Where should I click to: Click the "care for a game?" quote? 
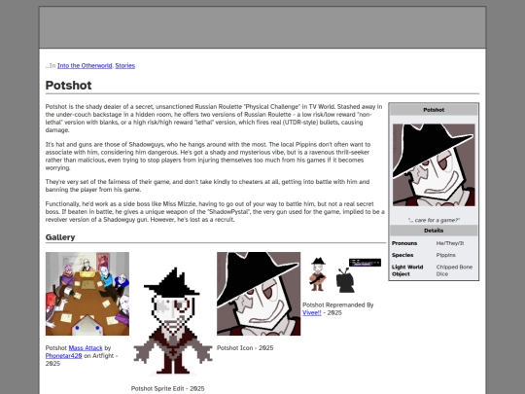[434, 220]
